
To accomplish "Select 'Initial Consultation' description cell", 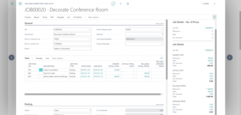I will pyautogui.click(x=56, y=70).
